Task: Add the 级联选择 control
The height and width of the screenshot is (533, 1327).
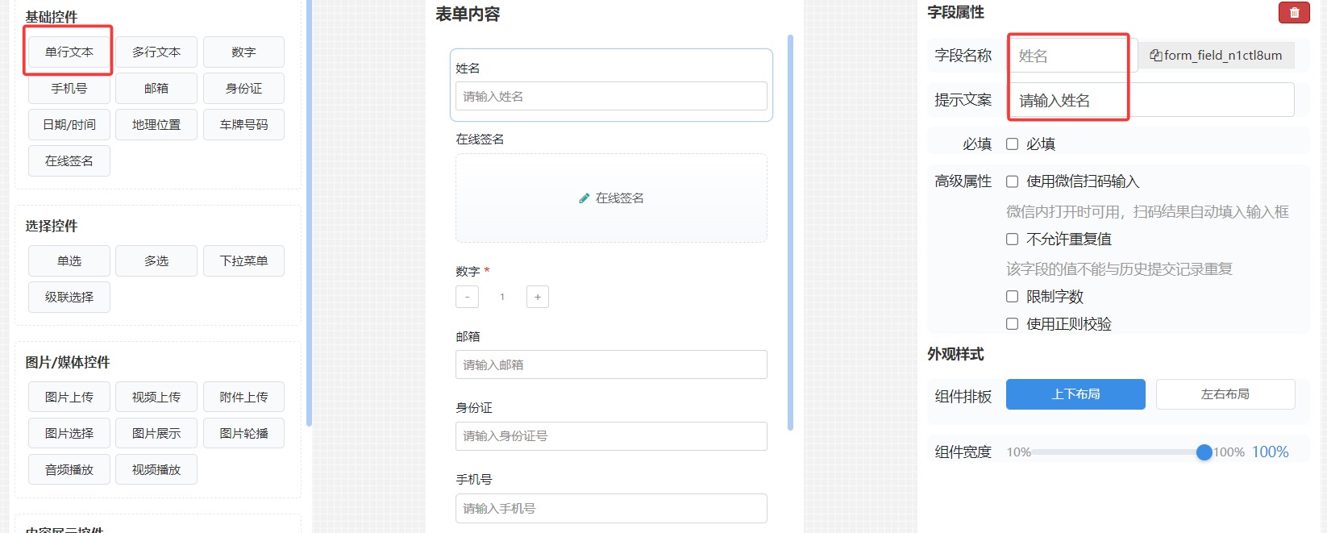Action: (69, 297)
